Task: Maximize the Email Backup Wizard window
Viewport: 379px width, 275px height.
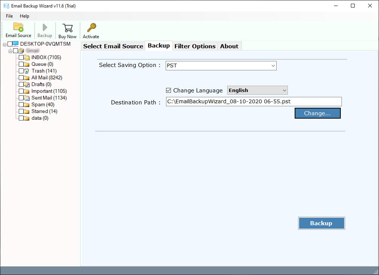Action: click(x=353, y=6)
